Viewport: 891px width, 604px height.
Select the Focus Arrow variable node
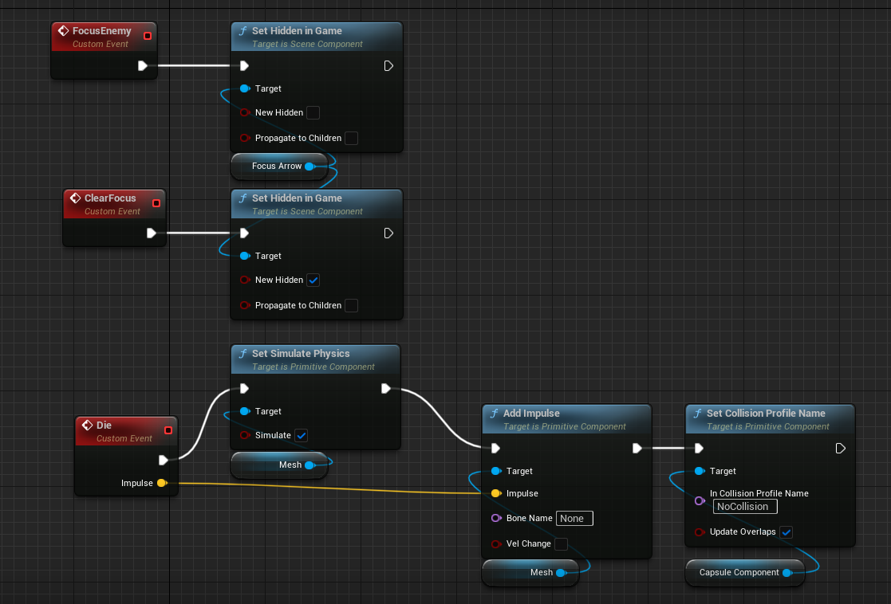point(279,167)
